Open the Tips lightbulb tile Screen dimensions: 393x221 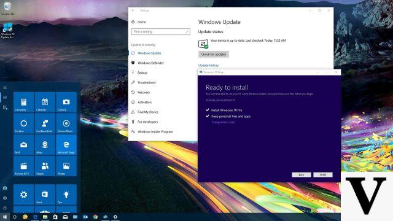[x=66, y=195]
